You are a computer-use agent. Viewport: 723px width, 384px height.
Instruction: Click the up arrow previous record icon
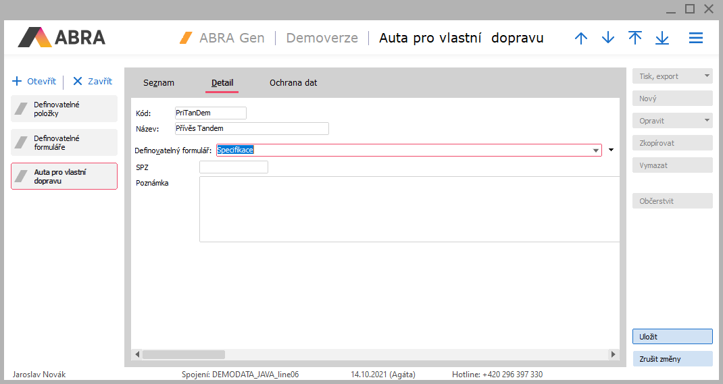(x=581, y=38)
